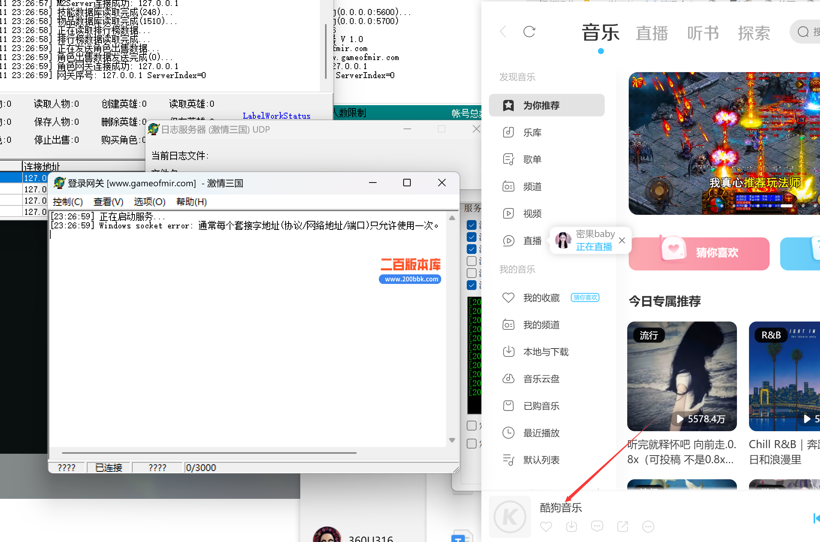Toggle fourth unchecked checkbox in service panel
The image size is (820, 542).
472,261
